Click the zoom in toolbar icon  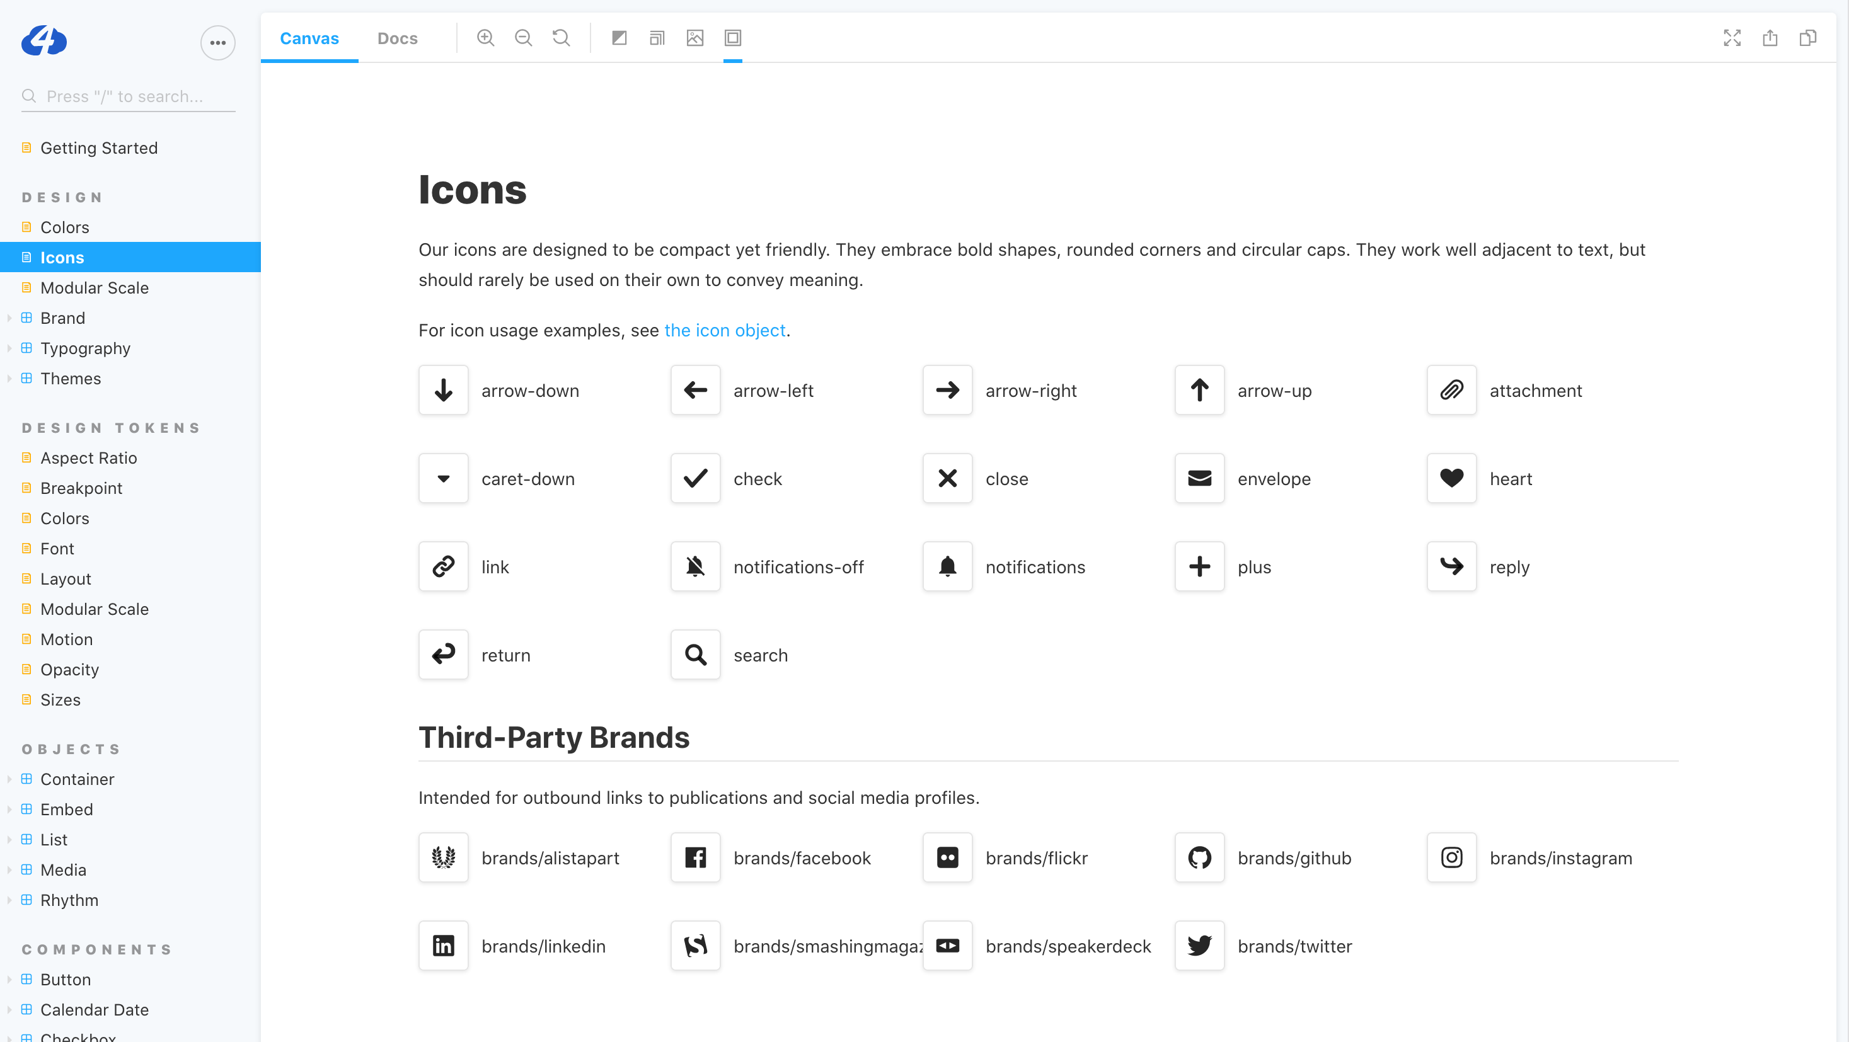tap(485, 38)
